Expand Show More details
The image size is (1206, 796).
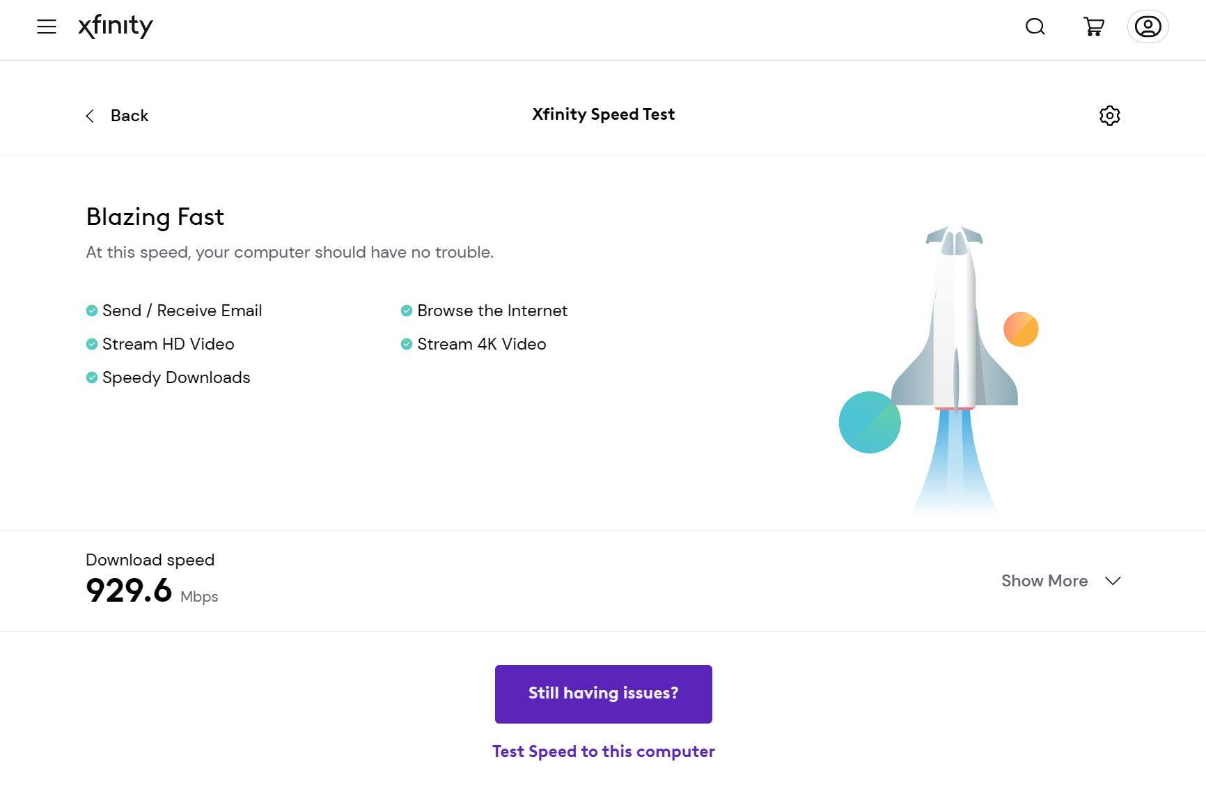(x=1044, y=581)
